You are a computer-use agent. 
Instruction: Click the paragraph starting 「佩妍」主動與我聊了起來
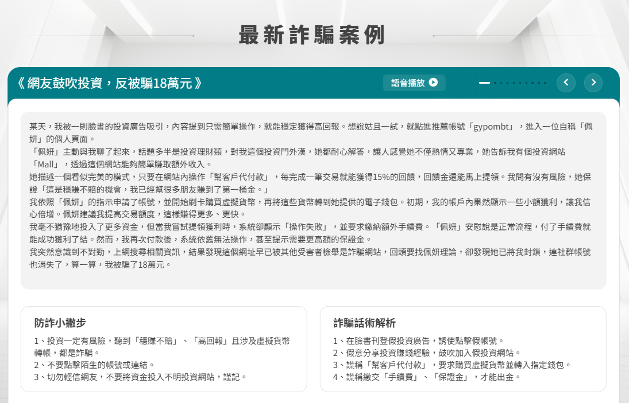point(297,158)
